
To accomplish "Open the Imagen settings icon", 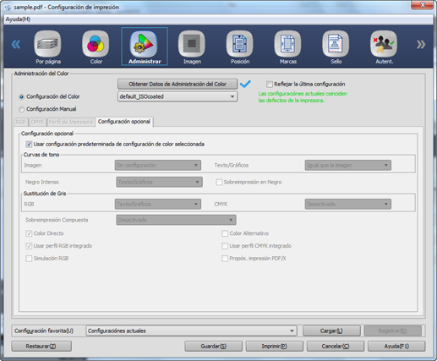I will [x=192, y=44].
